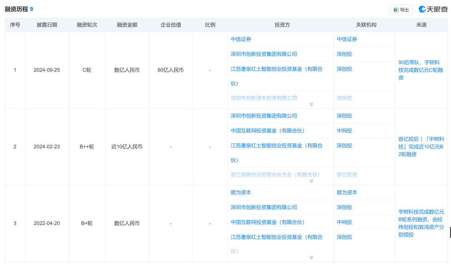This screenshot has width=451, height=264.
Task: Click the 融资轮次 column header
Action: (87, 25)
